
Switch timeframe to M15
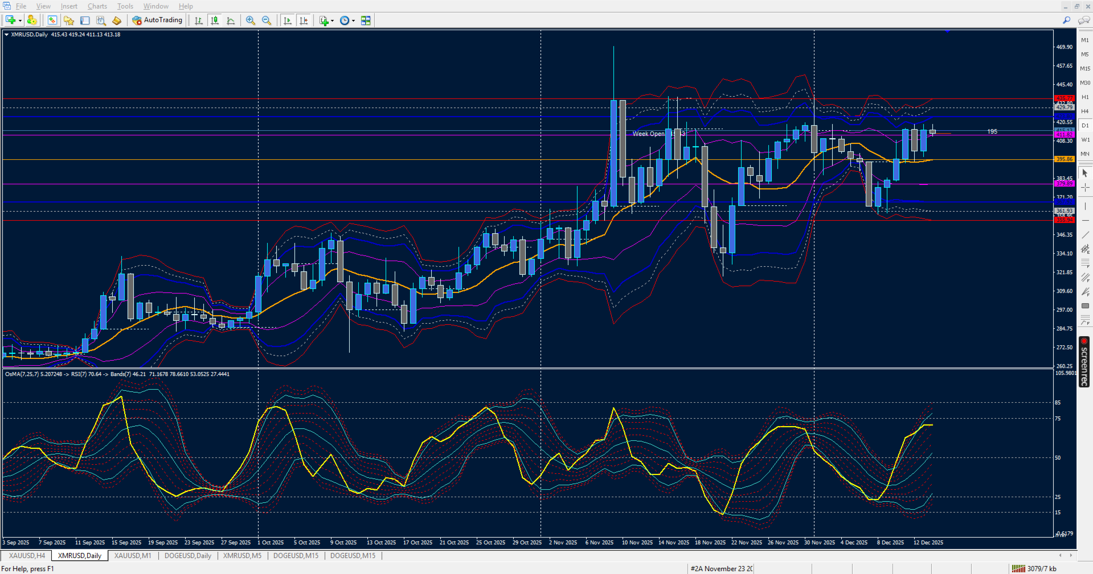point(1085,69)
